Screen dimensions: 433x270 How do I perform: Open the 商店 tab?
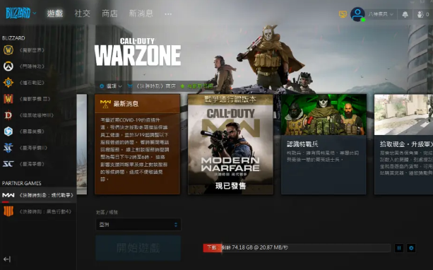[x=109, y=13]
